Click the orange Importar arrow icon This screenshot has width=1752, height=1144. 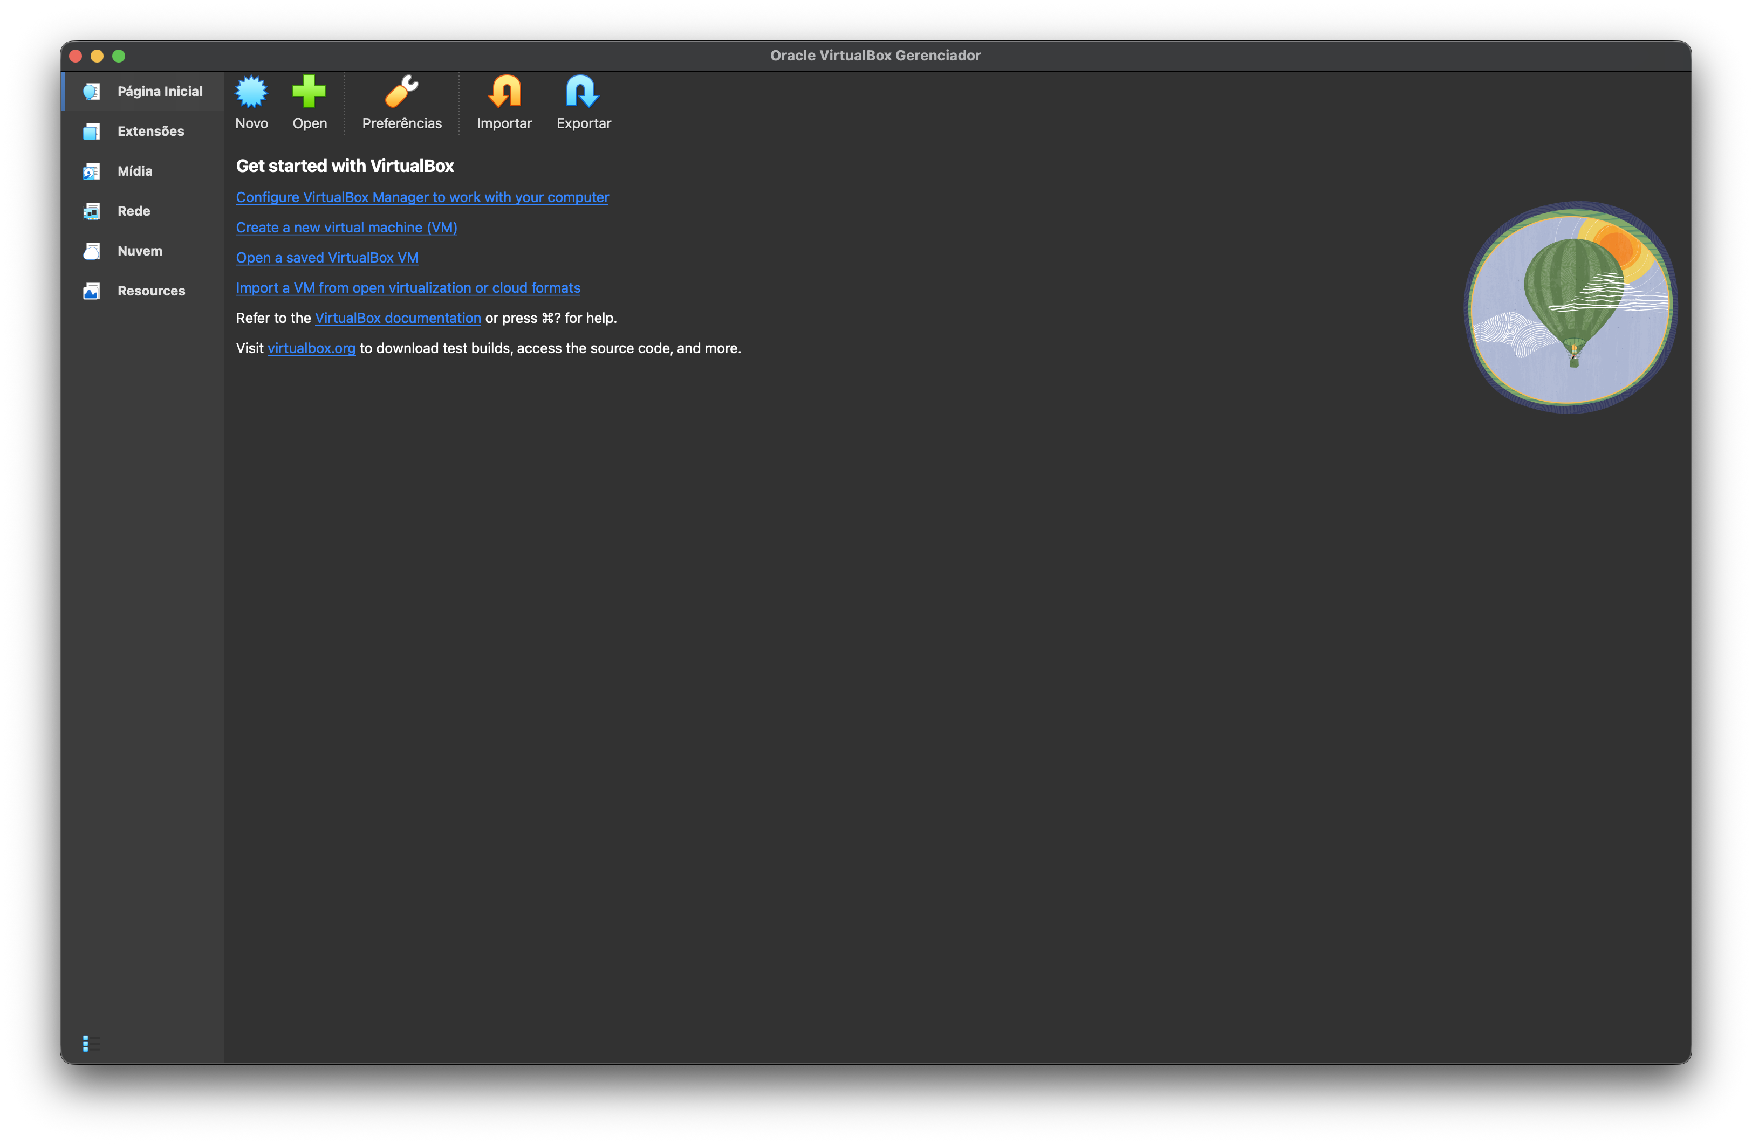(504, 93)
